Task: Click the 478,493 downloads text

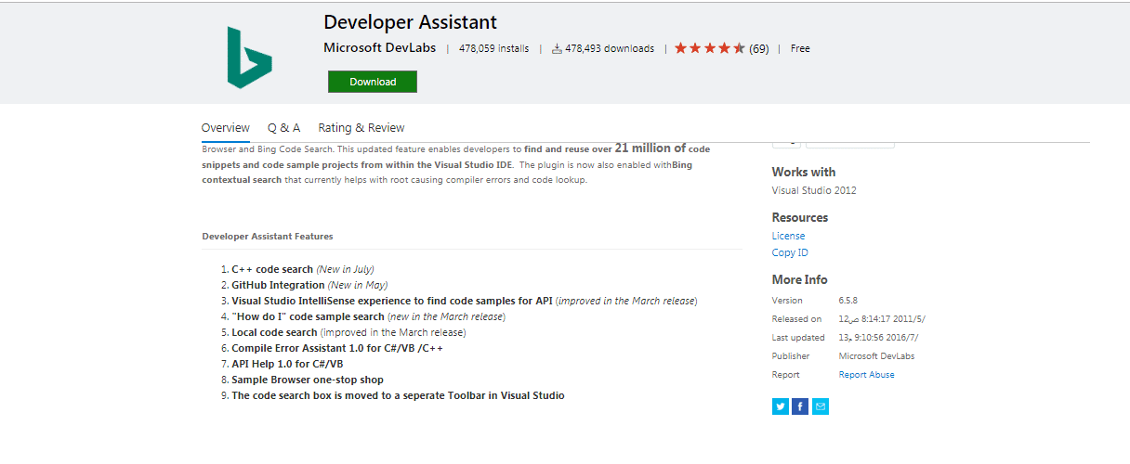Action: pos(610,49)
